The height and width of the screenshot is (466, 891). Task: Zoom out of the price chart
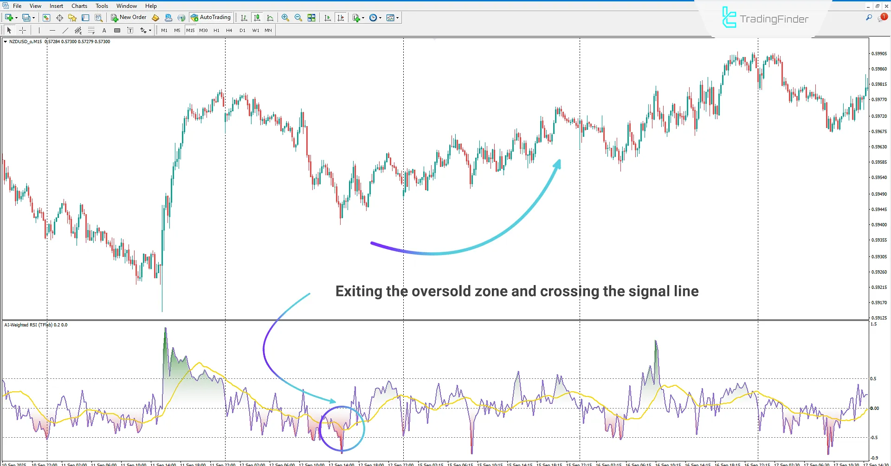[x=298, y=18]
